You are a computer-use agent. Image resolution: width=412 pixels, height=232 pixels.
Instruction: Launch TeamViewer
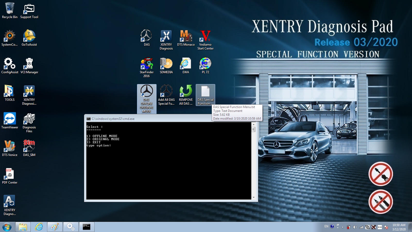(10, 119)
